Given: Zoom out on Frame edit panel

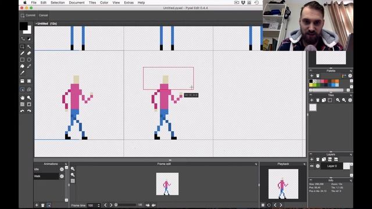Looking at the screenshot, I should (x=73, y=175).
